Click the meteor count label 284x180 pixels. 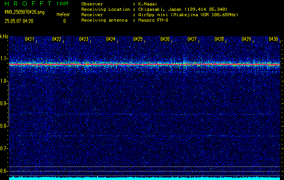tap(63, 14)
